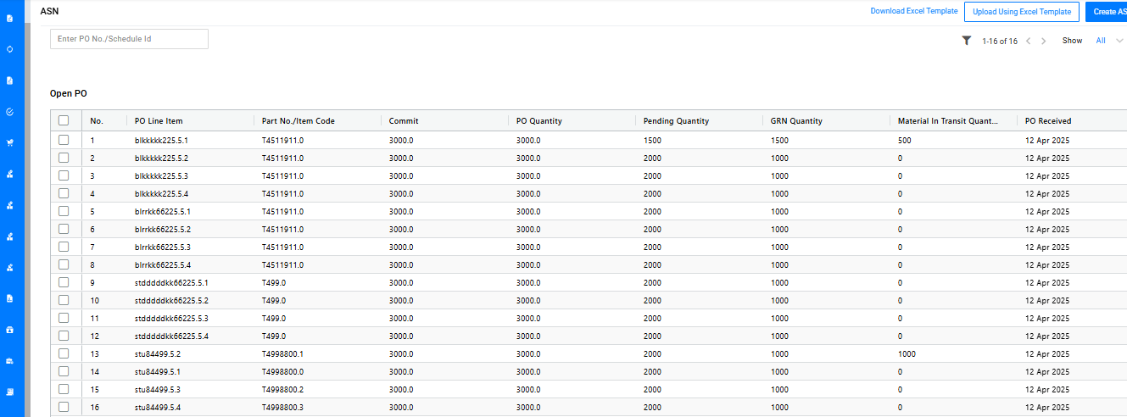Tick the select-all checkbox in table header

click(x=64, y=121)
